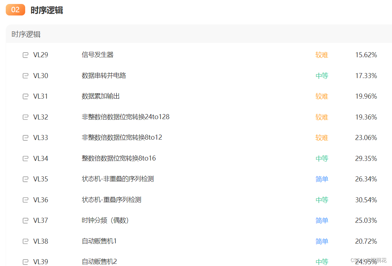The image size is (392, 266).
Task: Click the orange 02 section badge
Action: point(15,10)
